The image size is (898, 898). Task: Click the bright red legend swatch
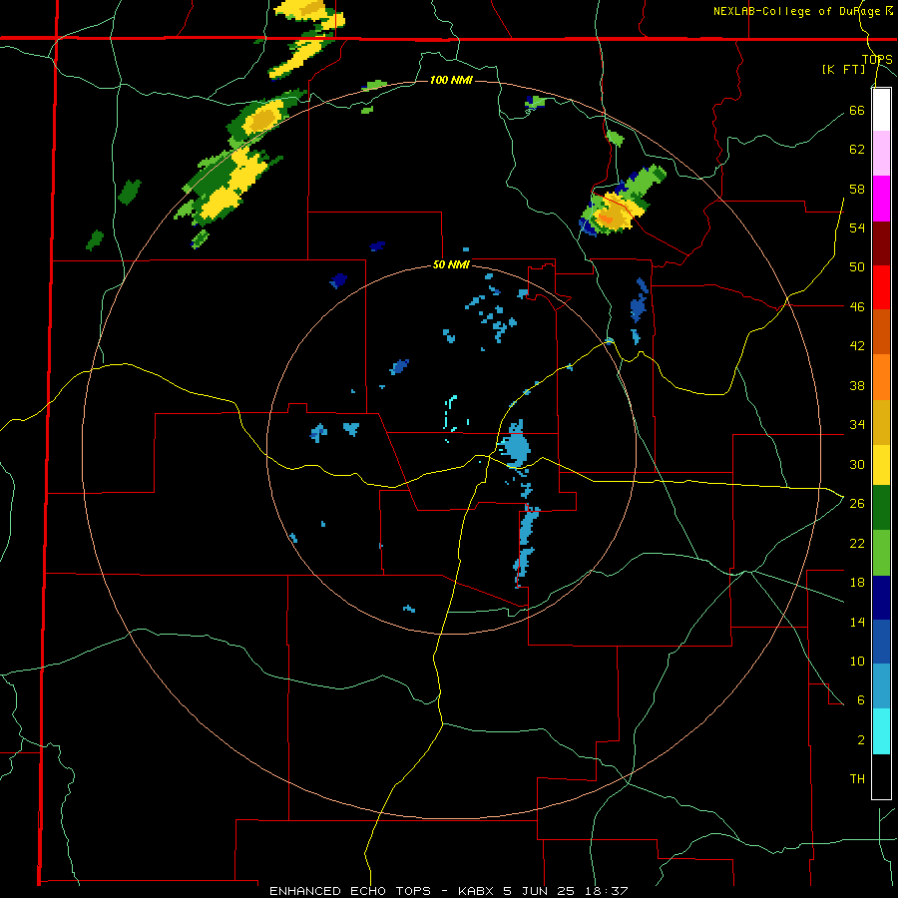tap(881, 287)
